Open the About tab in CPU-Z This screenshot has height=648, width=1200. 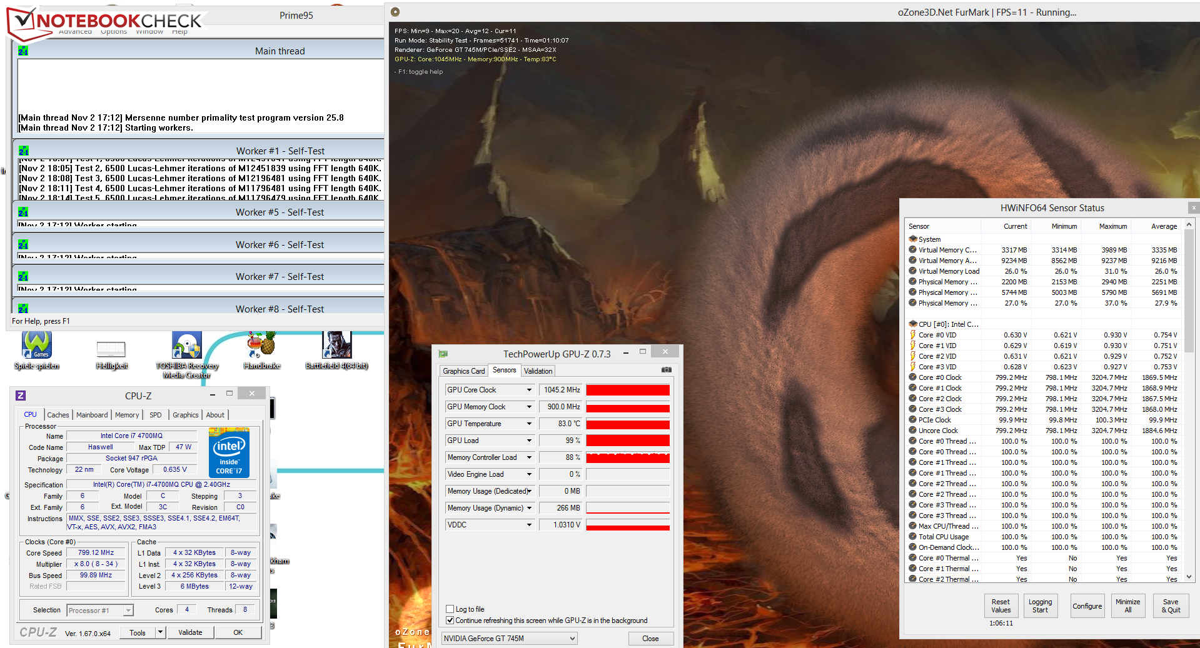(x=215, y=415)
